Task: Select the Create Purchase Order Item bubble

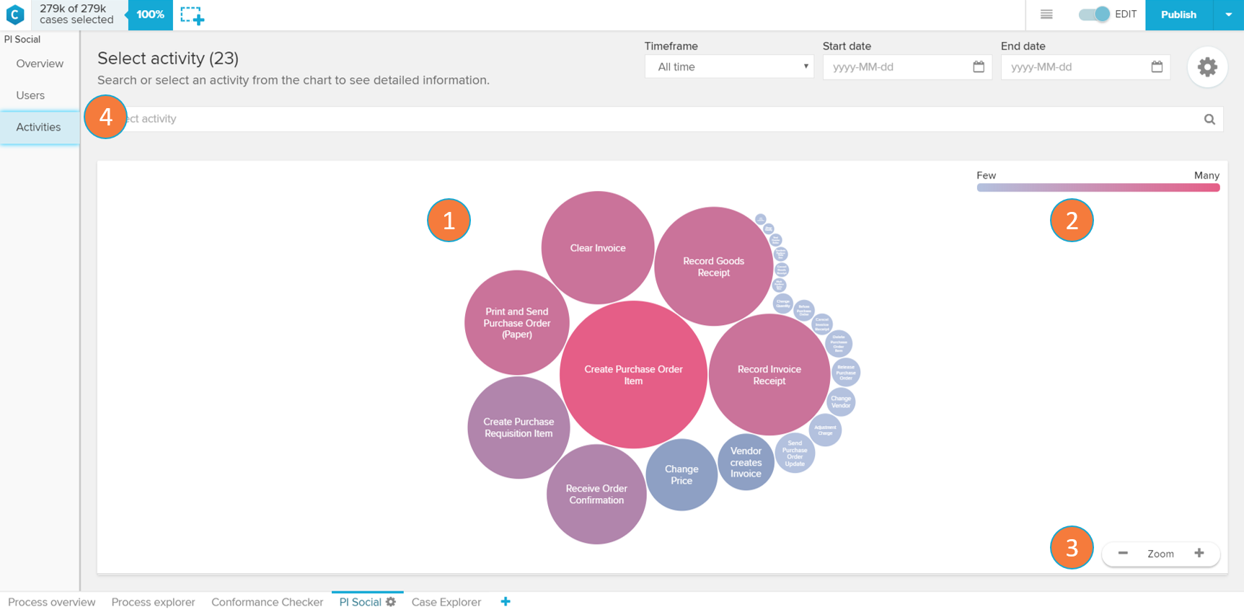Action: point(633,375)
